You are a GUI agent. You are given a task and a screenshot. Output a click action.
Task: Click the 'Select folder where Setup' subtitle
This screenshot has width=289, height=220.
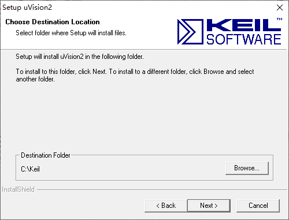pyautogui.click(x=71, y=33)
